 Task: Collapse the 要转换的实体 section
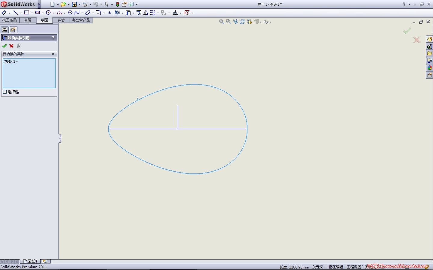click(53, 54)
